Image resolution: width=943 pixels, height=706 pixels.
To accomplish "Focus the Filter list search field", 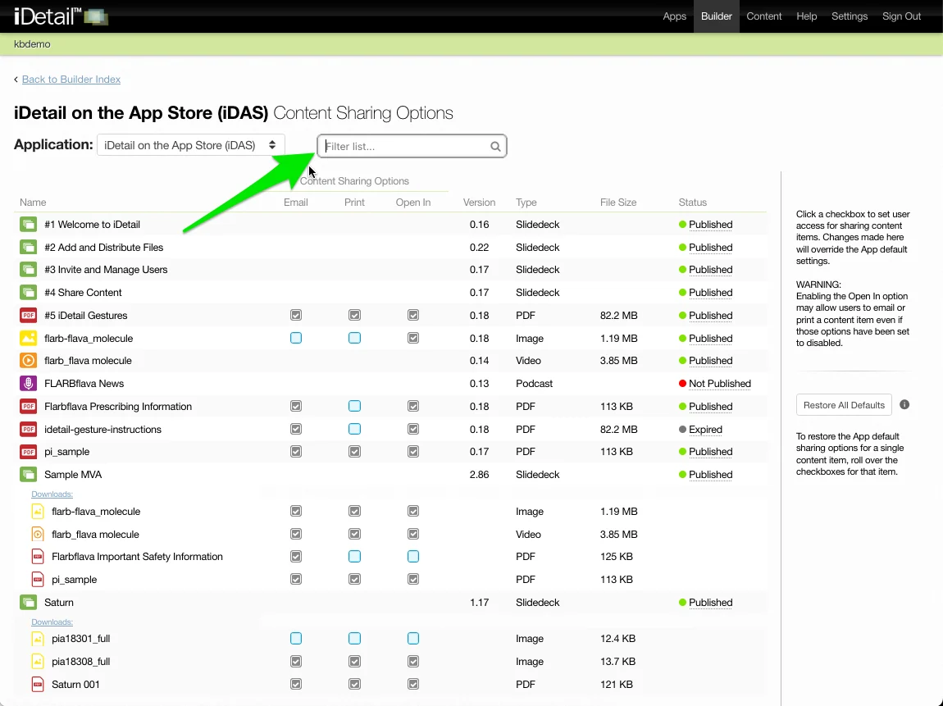I will pyautogui.click(x=405, y=147).
